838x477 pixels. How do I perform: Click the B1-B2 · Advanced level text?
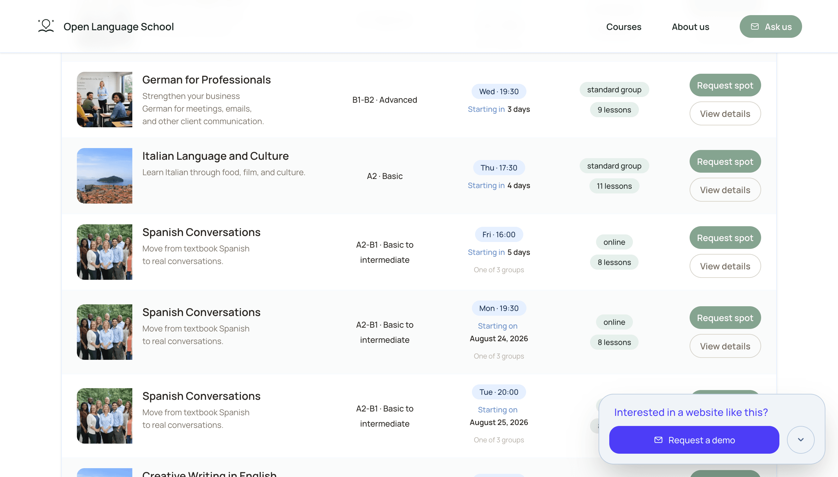pyautogui.click(x=385, y=100)
